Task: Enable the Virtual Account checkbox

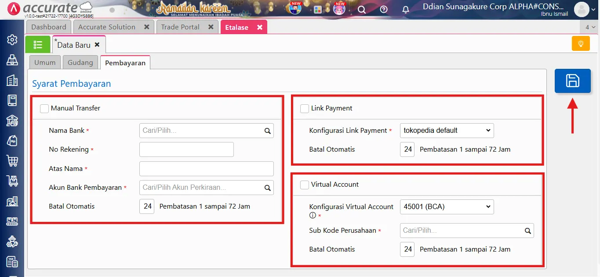Action: (x=305, y=185)
